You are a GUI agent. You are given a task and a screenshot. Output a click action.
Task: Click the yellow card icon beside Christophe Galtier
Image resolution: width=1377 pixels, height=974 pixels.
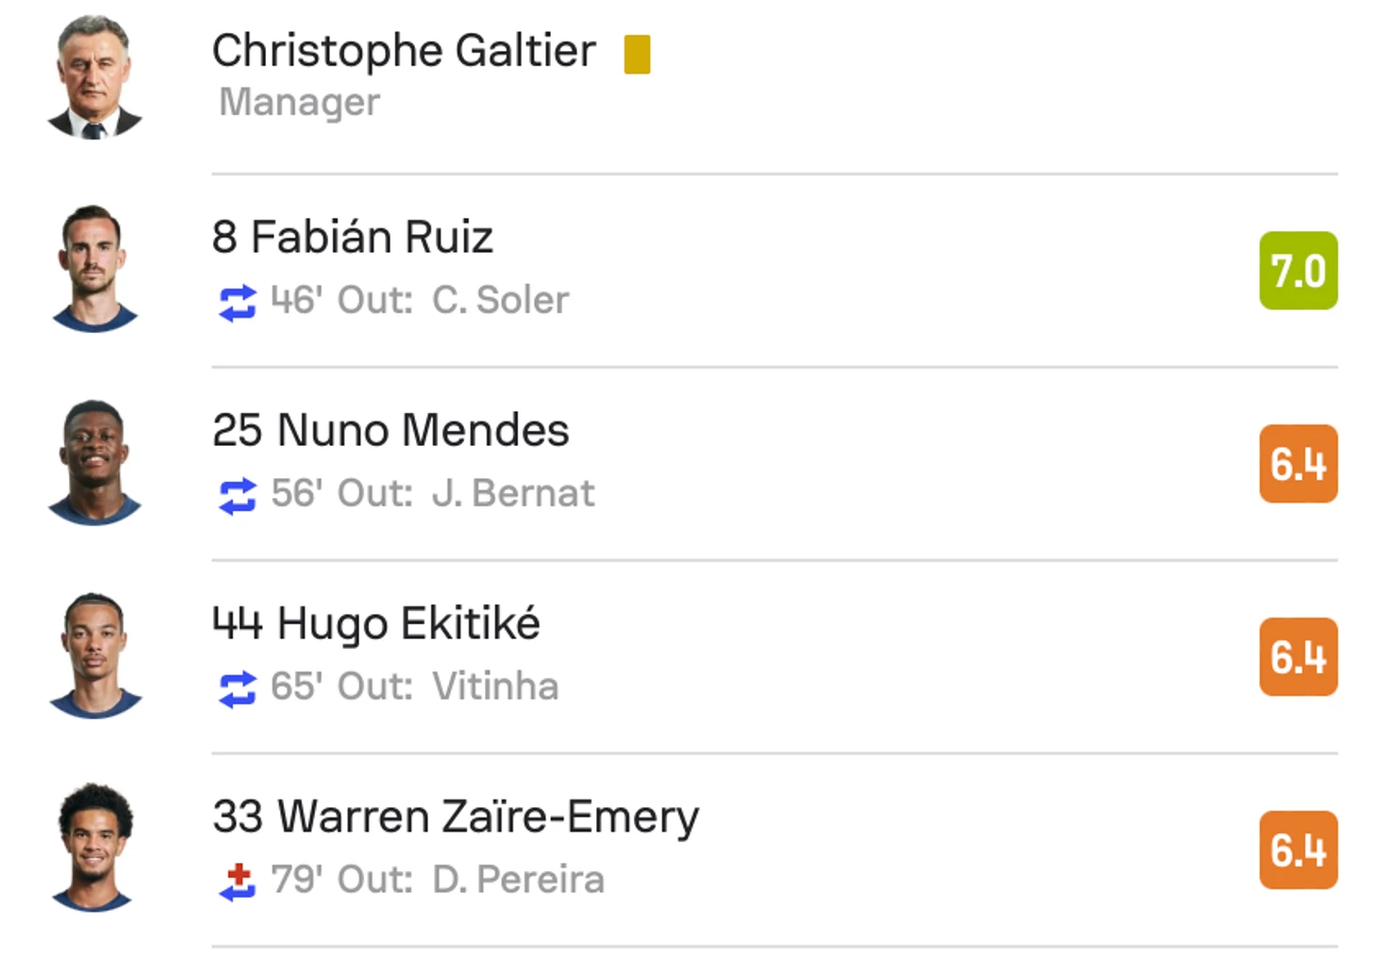(x=638, y=54)
